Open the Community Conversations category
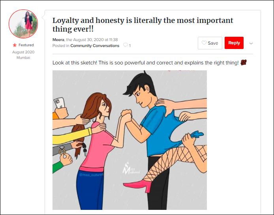 click(x=95, y=46)
